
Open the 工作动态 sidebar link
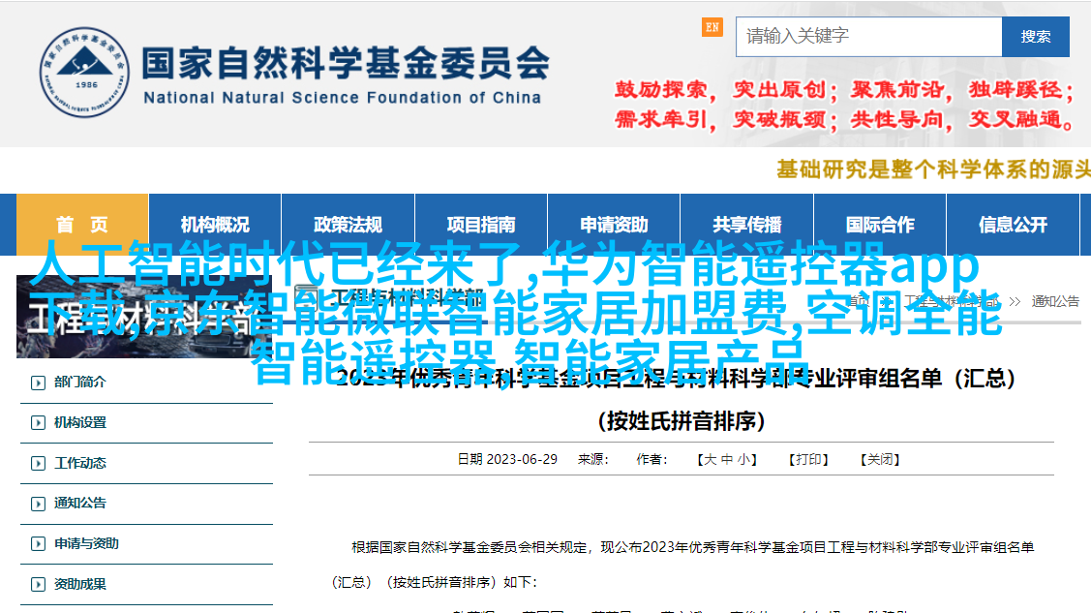click(x=80, y=463)
